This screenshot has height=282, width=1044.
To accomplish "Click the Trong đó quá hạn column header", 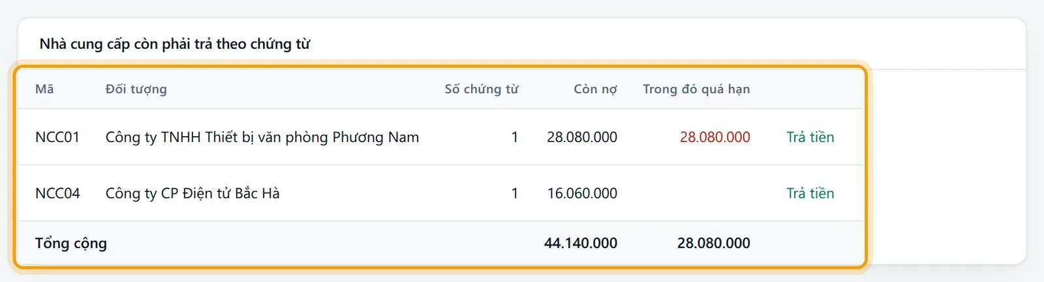I will (696, 89).
